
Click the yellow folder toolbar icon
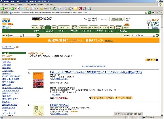coord(76,9)
